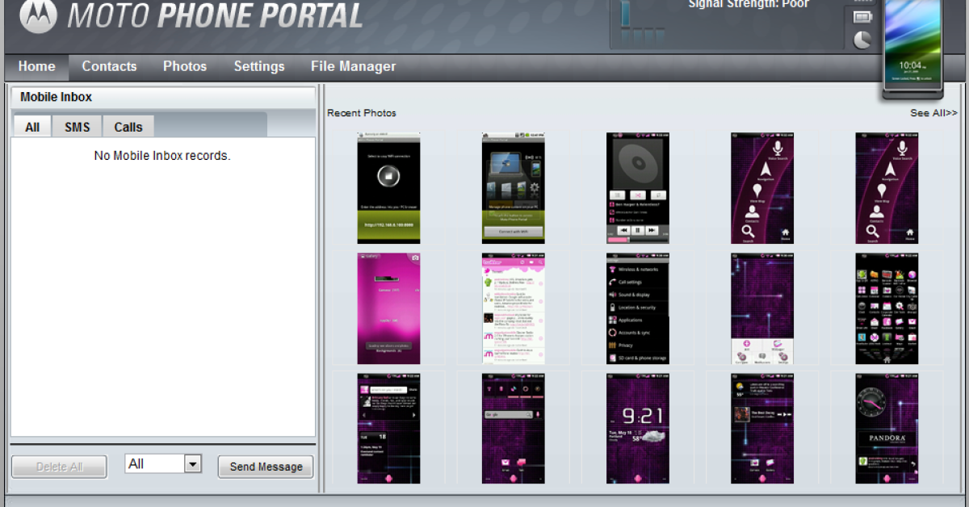969x507 pixels.
Task: Open the Home menu item
Action: pos(36,67)
